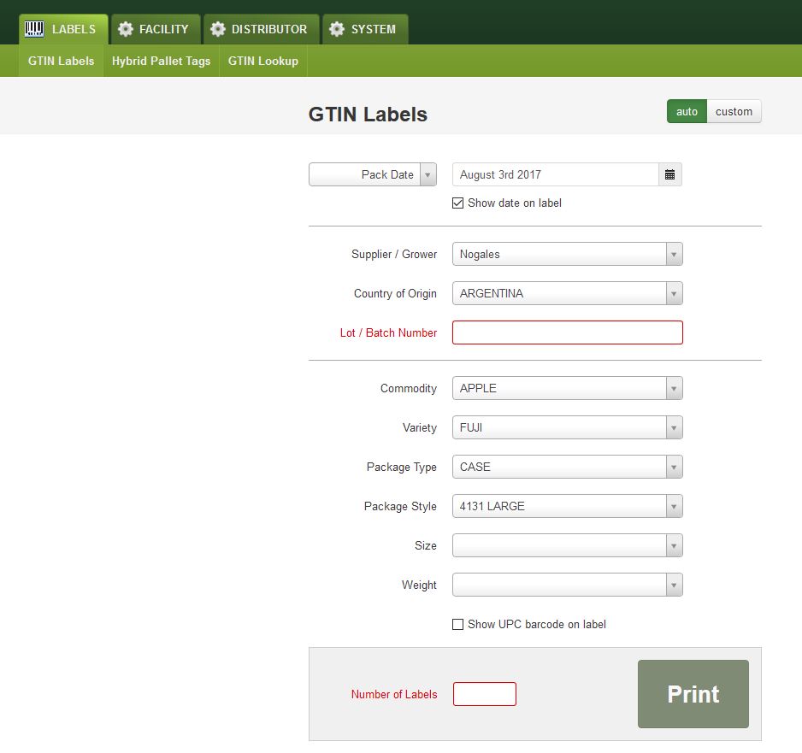Expand the Commodity dropdown showing APPLE

point(567,388)
